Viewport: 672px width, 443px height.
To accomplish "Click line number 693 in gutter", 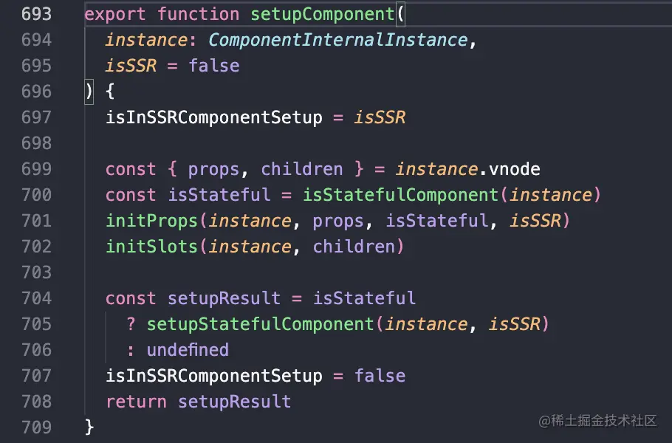I will pos(37,14).
